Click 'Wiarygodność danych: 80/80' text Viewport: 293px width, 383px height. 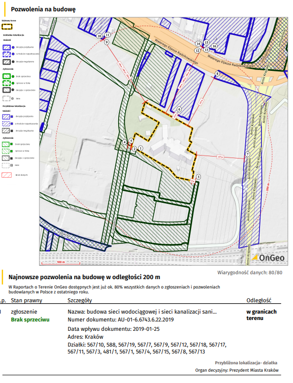tap(250, 273)
